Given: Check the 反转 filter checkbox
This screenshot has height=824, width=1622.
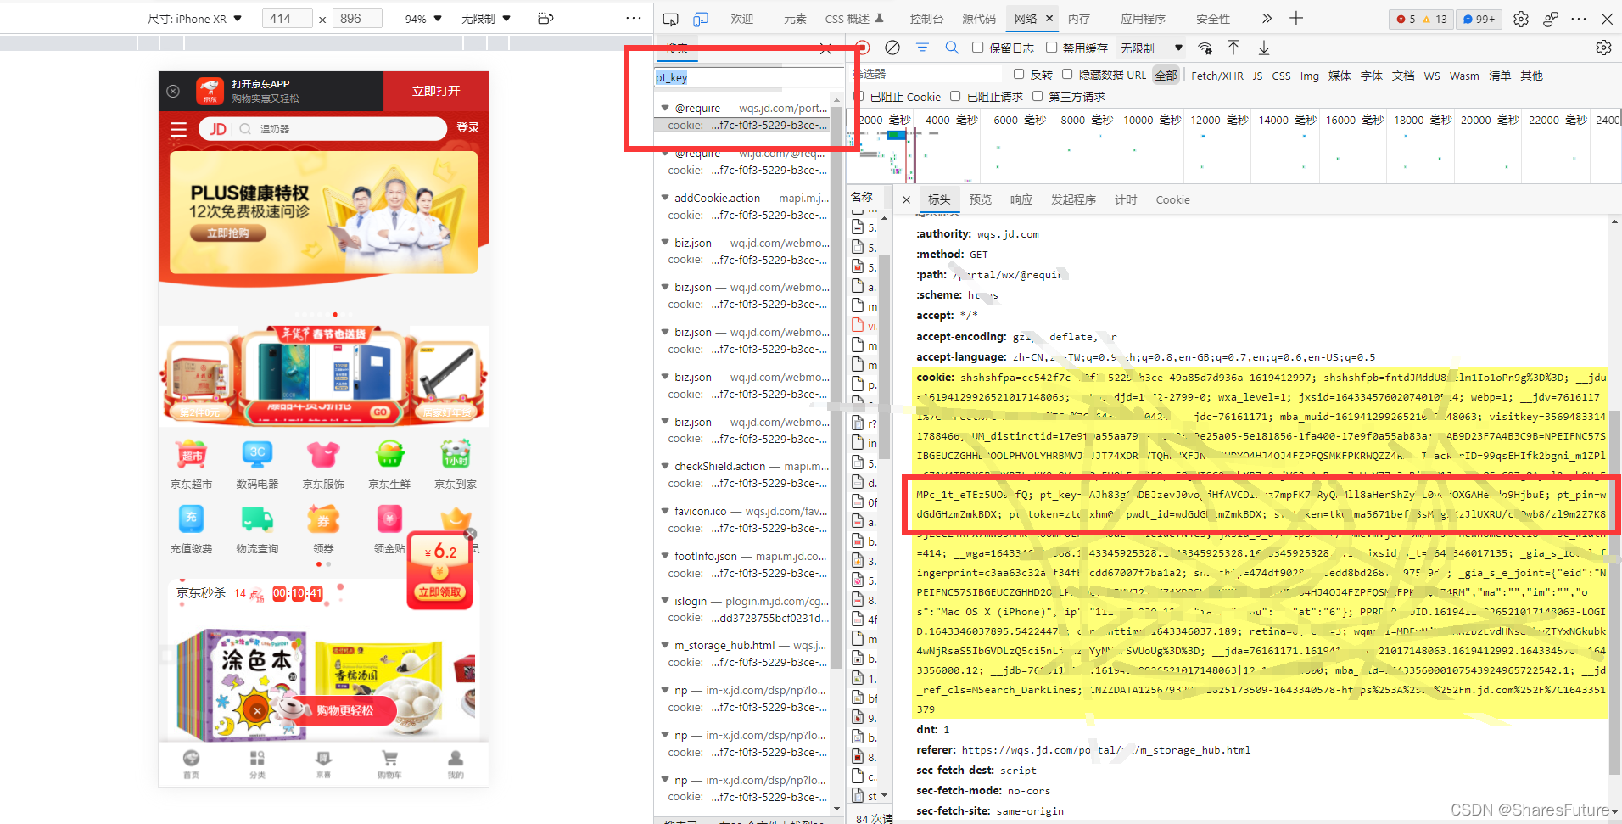Looking at the screenshot, I should click(x=1019, y=75).
